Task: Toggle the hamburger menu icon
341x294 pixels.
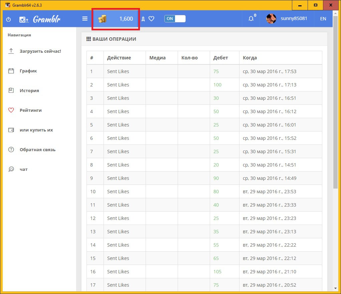Action: pyautogui.click(x=85, y=19)
